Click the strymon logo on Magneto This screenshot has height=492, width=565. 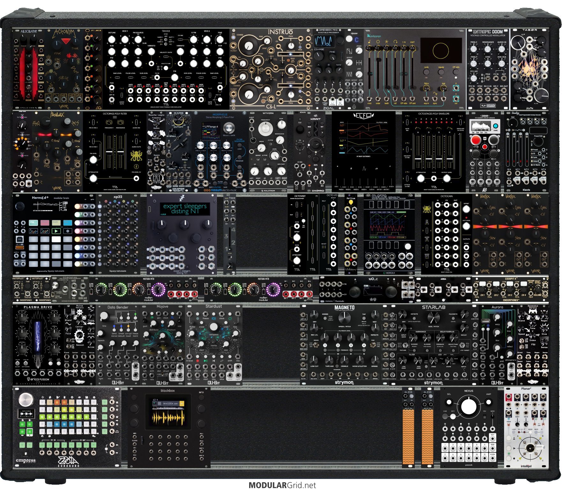[x=344, y=382]
